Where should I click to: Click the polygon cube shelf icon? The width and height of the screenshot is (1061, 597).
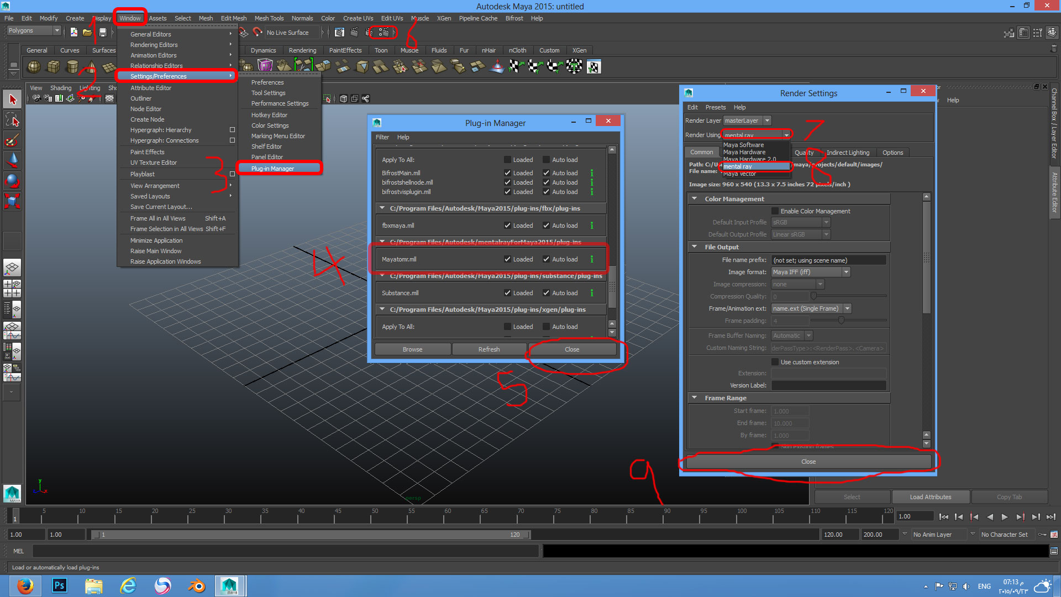point(54,67)
